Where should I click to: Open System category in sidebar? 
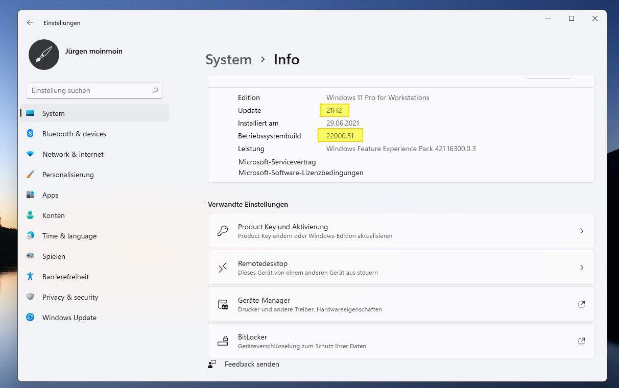pos(94,113)
